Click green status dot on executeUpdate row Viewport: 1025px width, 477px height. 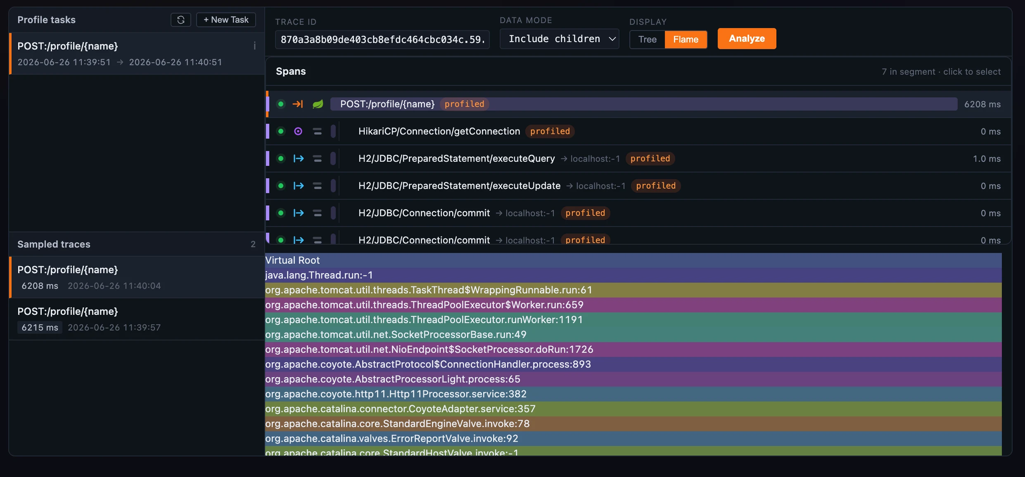point(281,186)
